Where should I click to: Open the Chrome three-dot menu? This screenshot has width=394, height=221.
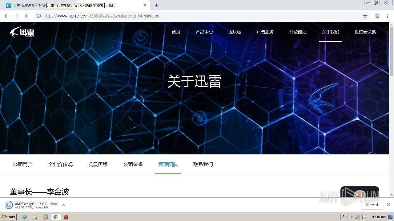pyautogui.click(x=387, y=16)
